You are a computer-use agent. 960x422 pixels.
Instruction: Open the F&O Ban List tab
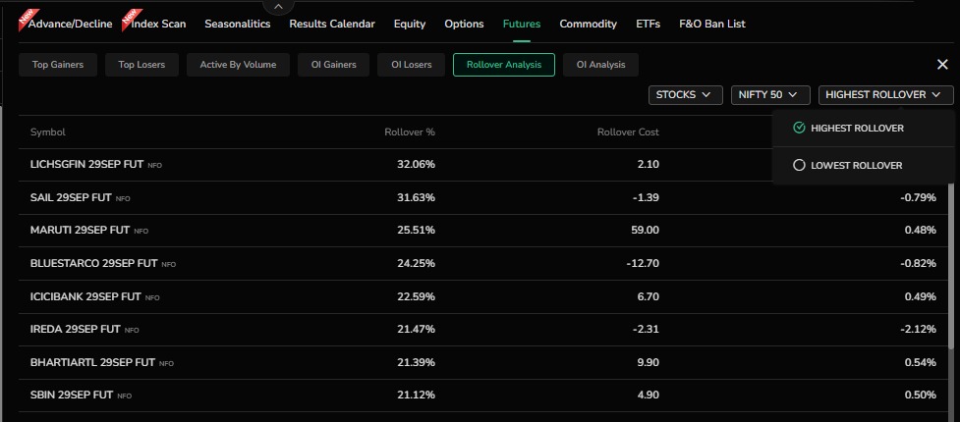[712, 24]
